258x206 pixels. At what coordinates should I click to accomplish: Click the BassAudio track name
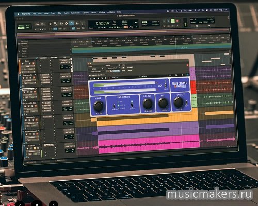(x=30, y=117)
